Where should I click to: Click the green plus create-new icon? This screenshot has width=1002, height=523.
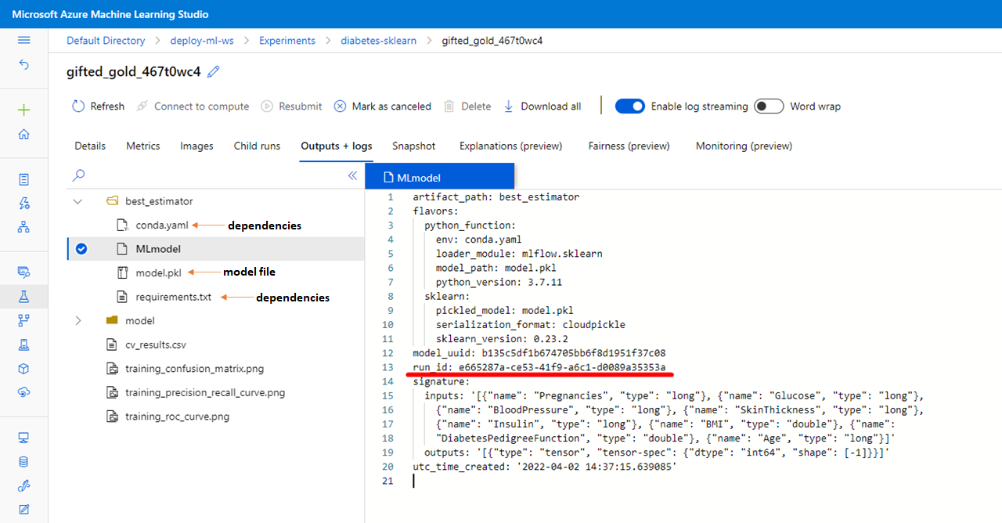pyautogui.click(x=23, y=110)
